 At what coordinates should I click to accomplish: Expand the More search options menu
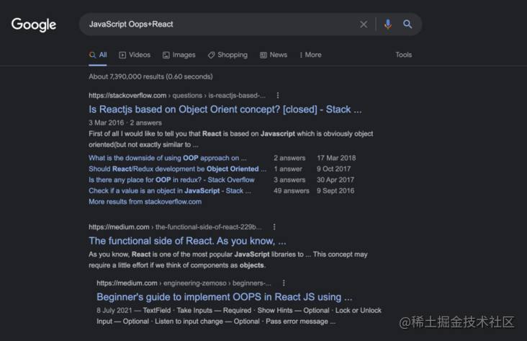pyautogui.click(x=310, y=55)
